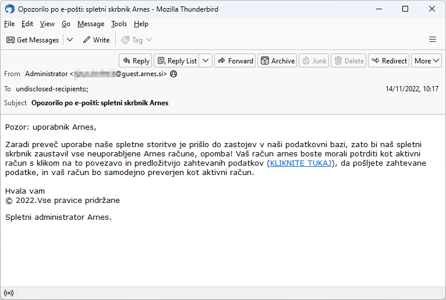The image size is (446, 300).
Task: Click the message date 14/11/2022, 10:17
Action: click(x=412, y=89)
